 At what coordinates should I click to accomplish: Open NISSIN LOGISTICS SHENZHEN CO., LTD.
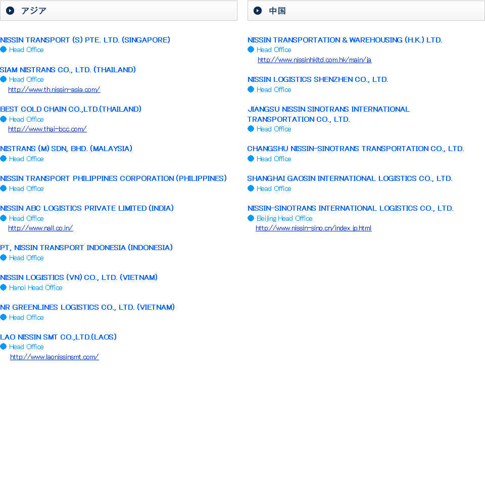pos(318,79)
